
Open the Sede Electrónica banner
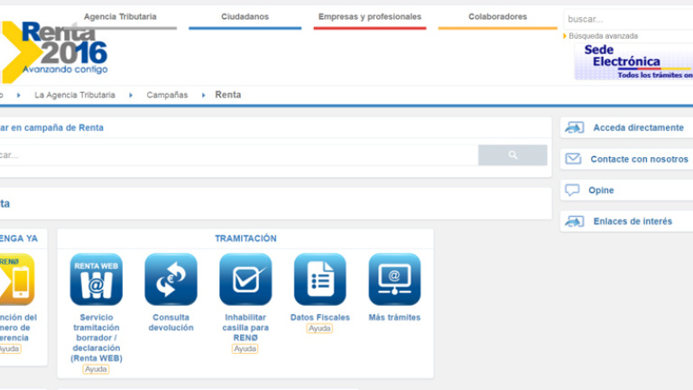[x=633, y=61]
